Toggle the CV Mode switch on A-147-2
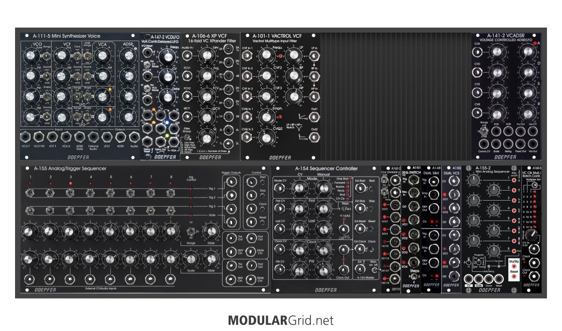 click(147, 65)
